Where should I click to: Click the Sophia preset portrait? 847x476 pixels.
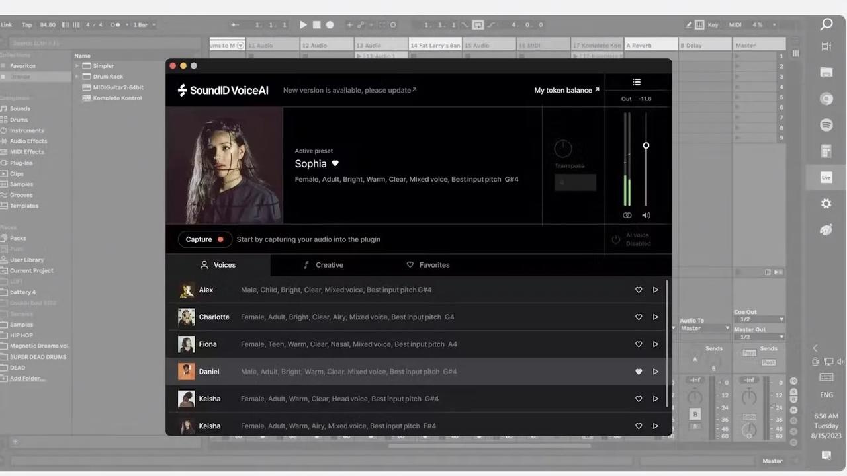[224, 166]
